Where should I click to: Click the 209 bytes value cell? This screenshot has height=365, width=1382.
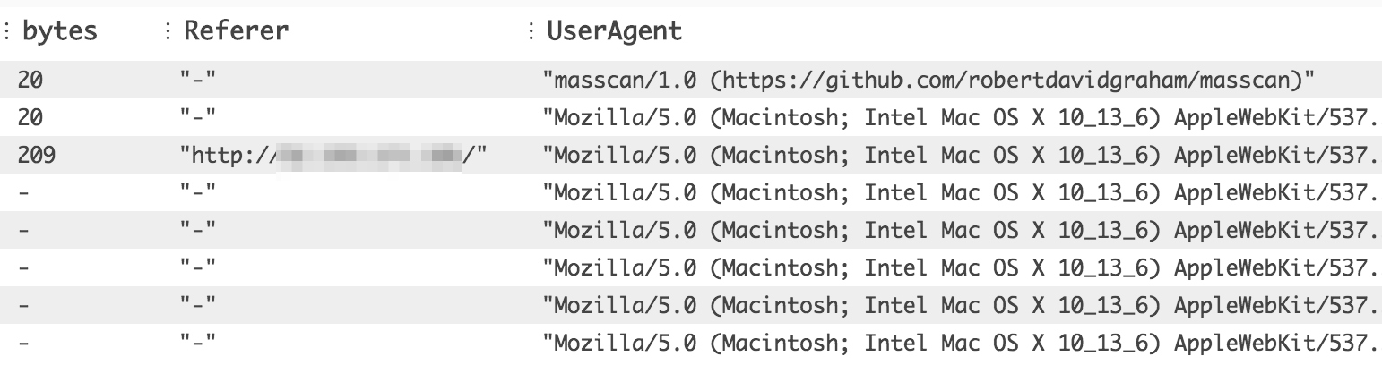tap(37, 155)
